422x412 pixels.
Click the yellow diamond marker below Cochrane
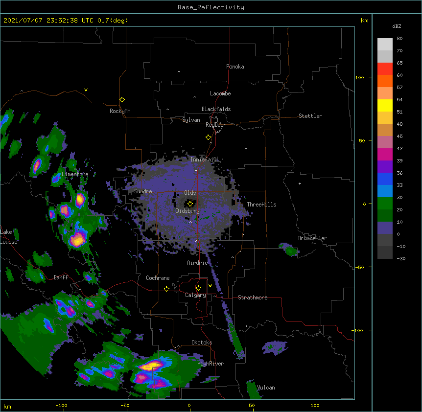(x=166, y=289)
